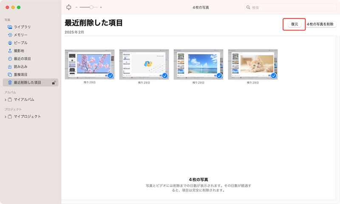
Task: Click the マイアルバム label
Action: point(24,99)
